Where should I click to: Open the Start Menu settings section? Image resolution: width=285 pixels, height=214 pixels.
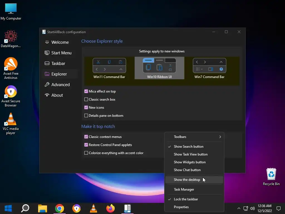tap(60, 53)
